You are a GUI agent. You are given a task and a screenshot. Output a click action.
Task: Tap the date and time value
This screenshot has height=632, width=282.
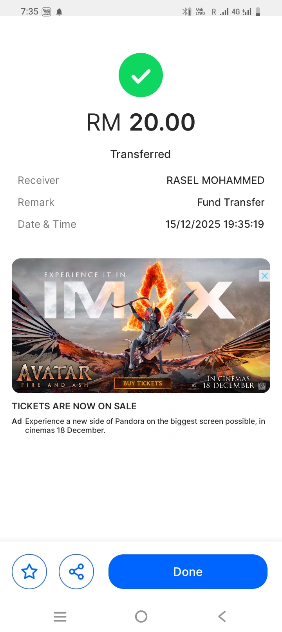coord(215,224)
